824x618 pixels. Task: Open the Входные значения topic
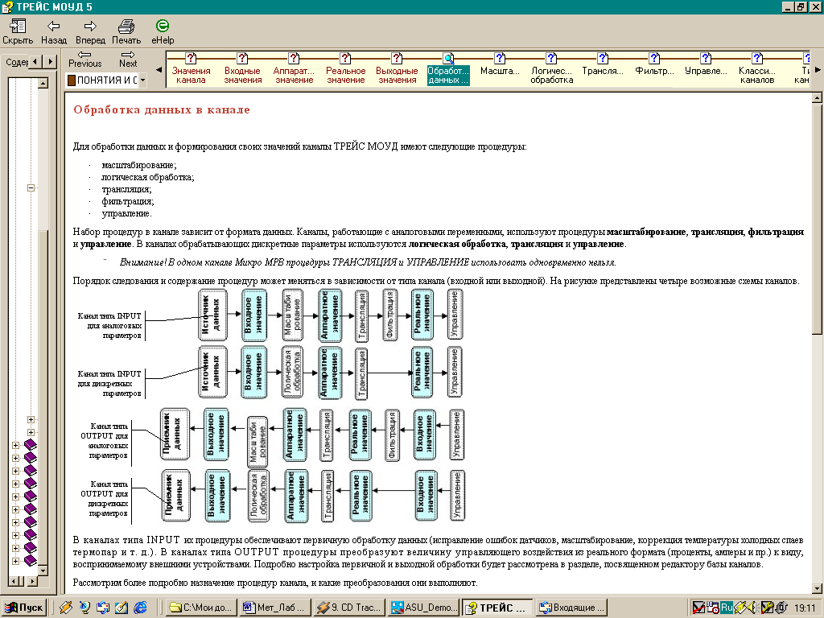click(x=242, y=69)
